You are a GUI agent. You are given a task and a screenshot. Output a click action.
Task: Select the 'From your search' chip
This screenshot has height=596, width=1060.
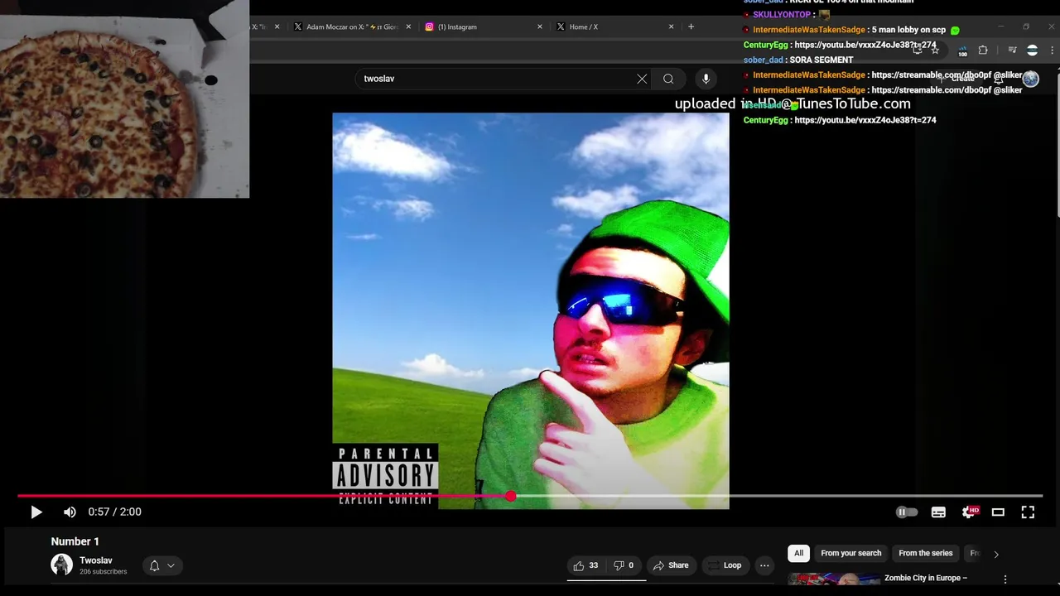pos(851,553)
